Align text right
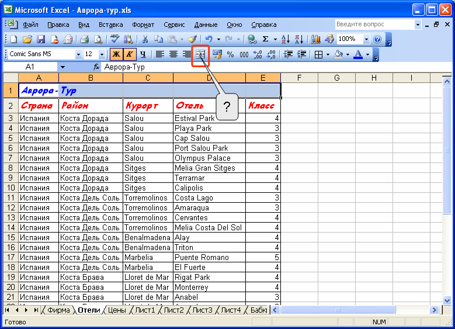This screenshot has height=329, width=455. [187, 54]
